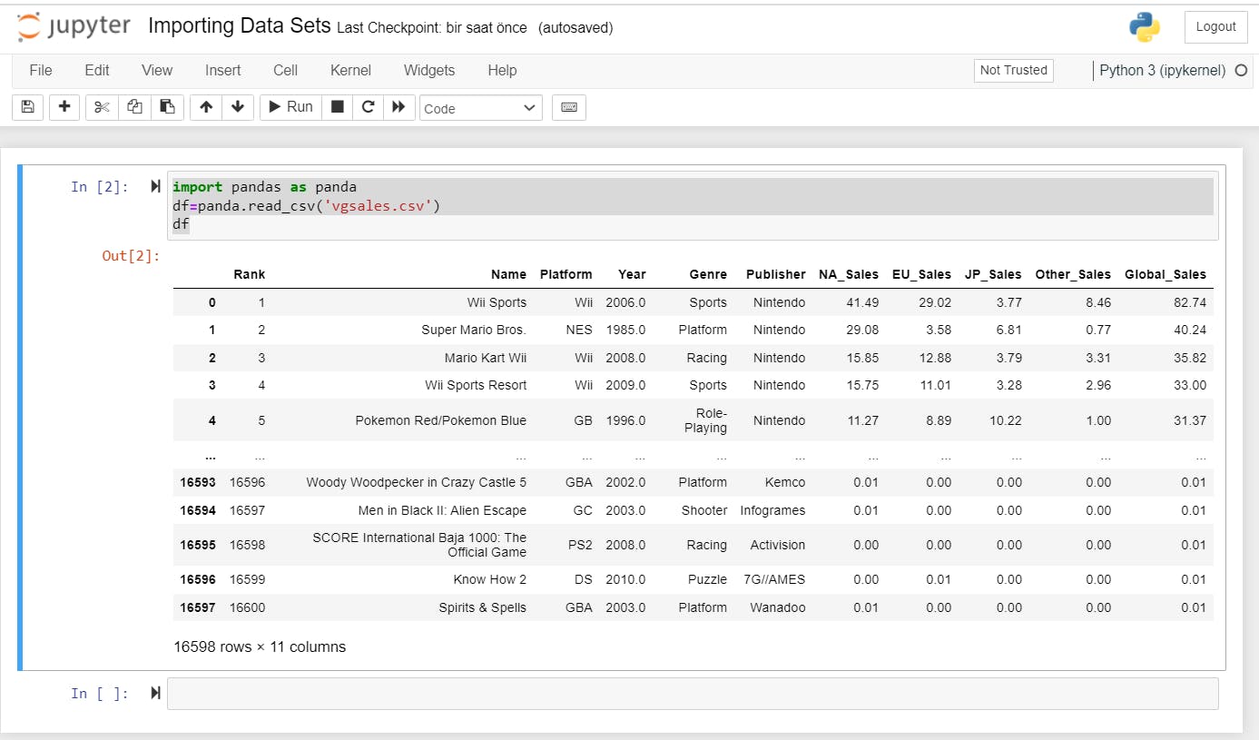Image resolution: width=1259 pixels, height=740 pixels.
Task: Click the Jupyter logo
Action: [74, 27]
